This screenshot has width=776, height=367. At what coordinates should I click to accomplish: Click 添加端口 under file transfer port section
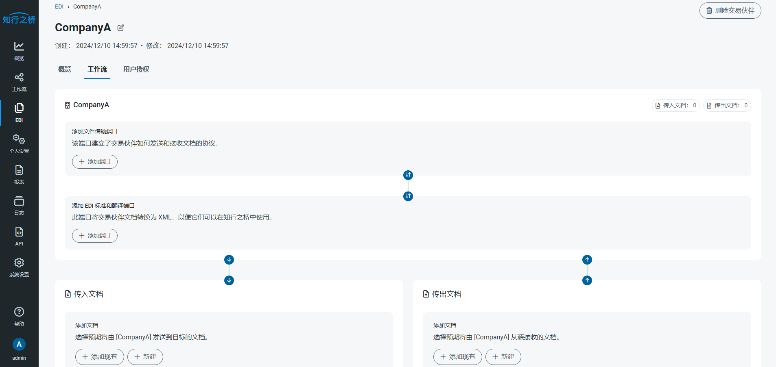[95, 162]
